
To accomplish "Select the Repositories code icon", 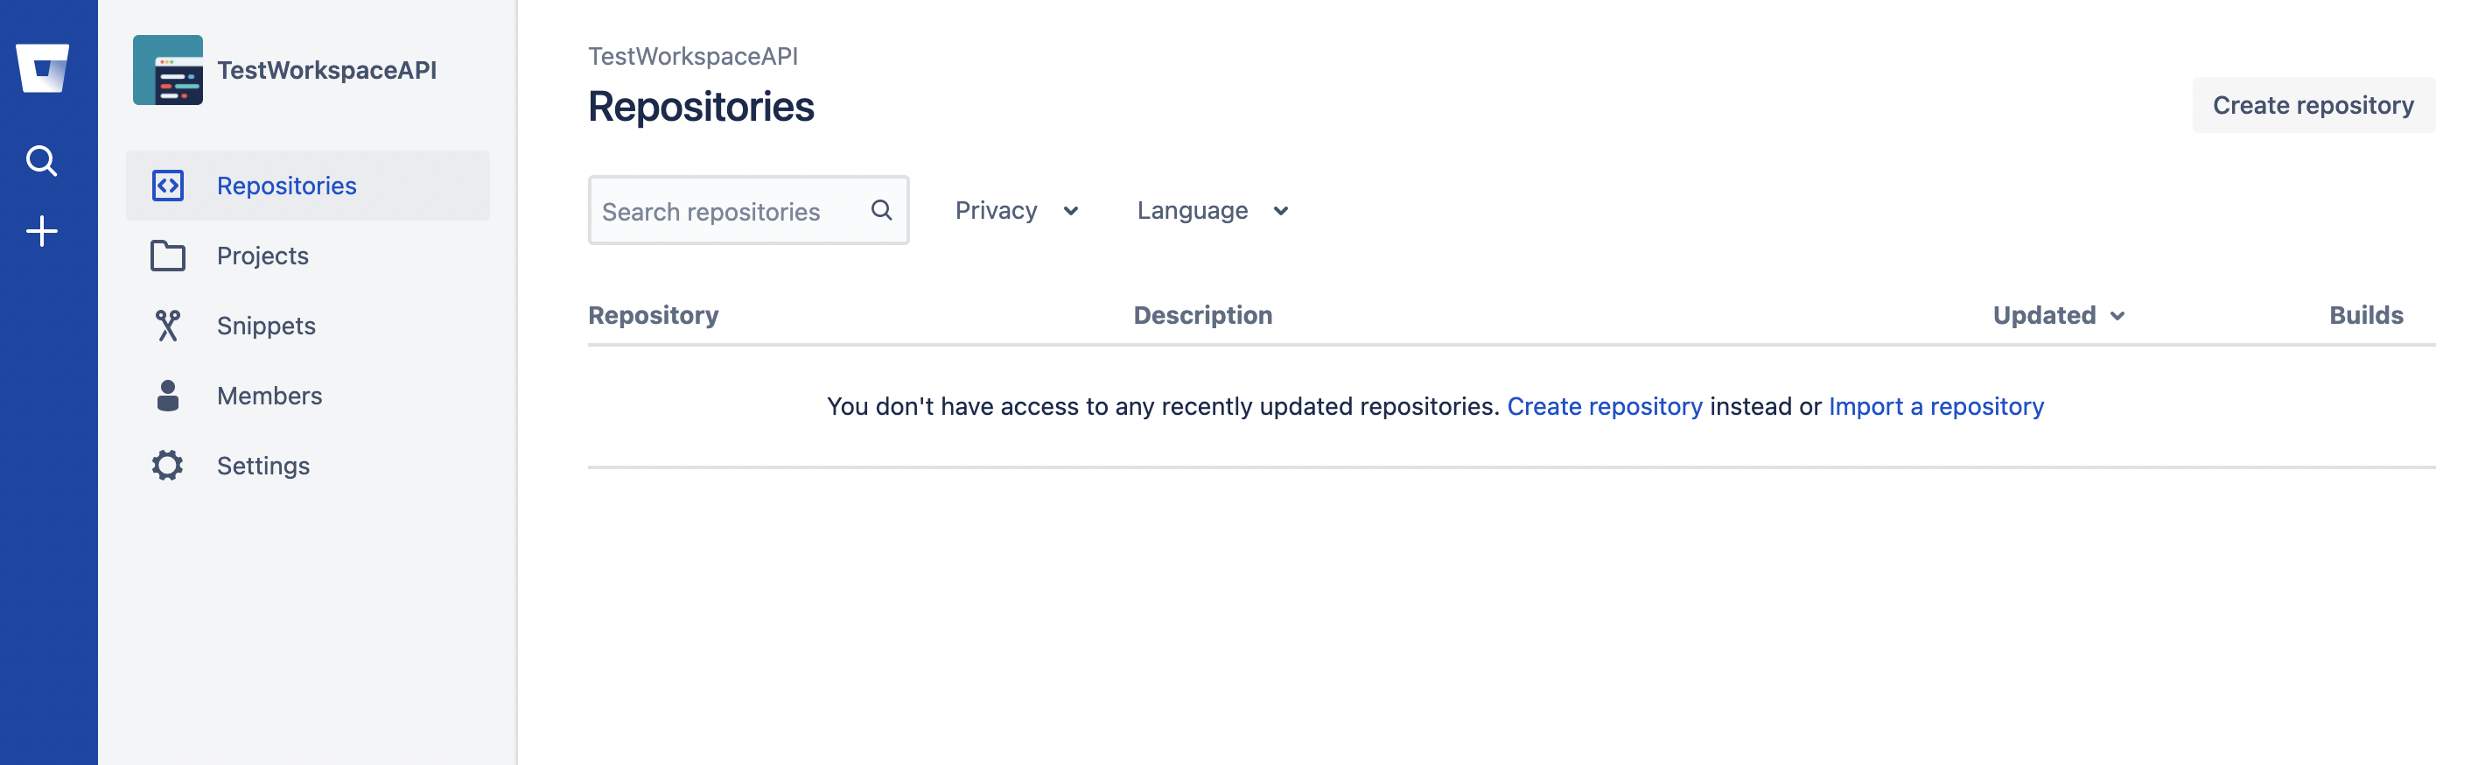I will pyautogui.click(x=168, y=186).
